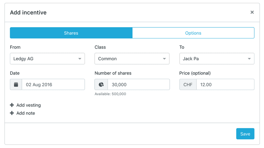Switch to the Shares tab

click(x=71, y=33)
